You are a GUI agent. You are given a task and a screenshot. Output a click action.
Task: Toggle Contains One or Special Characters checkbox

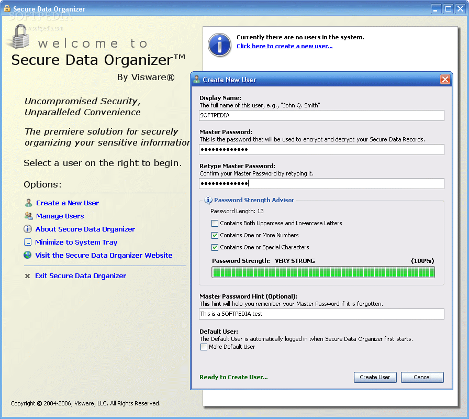[x=215, y=247]
